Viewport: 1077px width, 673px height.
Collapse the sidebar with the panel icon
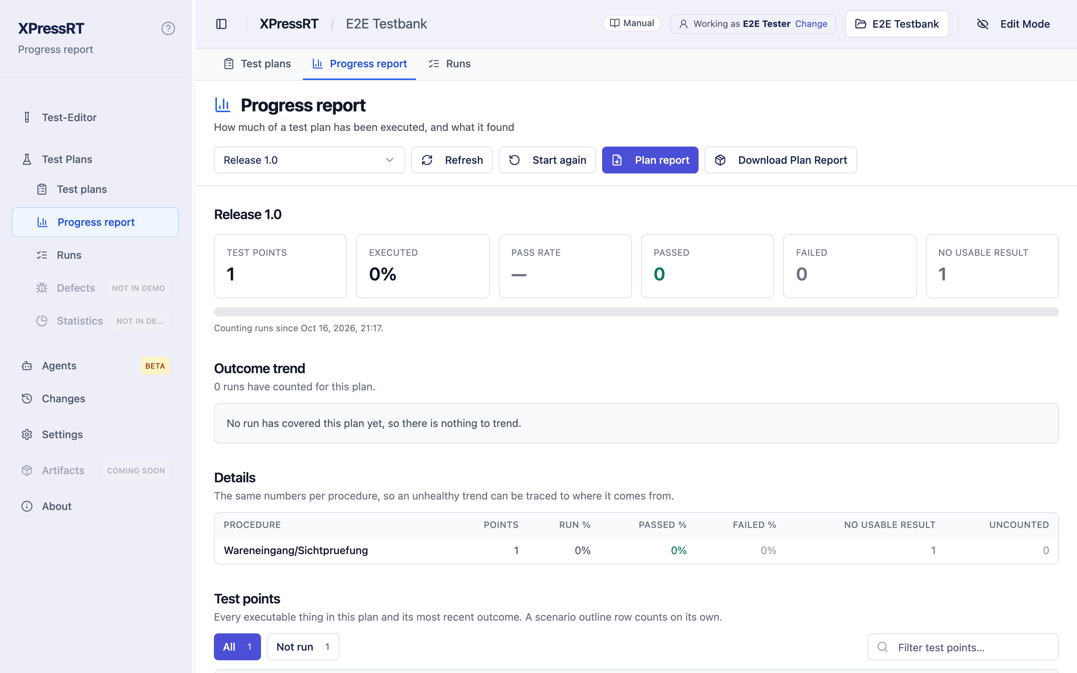(x=221, y=24)
